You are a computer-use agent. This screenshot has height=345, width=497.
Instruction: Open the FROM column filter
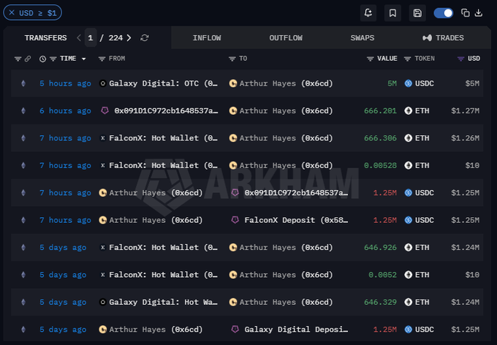(102, 58)
